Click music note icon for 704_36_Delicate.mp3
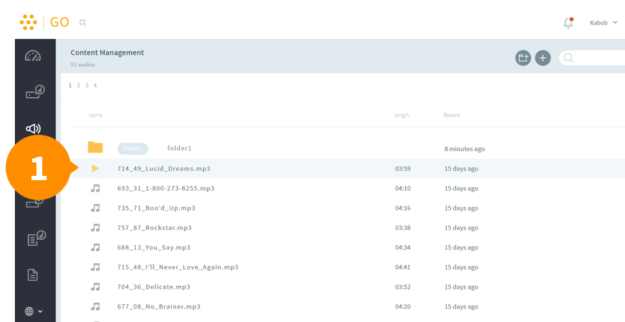 [x=95, y=287]
